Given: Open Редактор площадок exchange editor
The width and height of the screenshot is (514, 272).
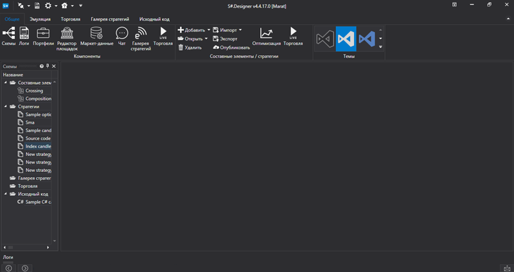Looking at the screenshot, I should point(67,38).
